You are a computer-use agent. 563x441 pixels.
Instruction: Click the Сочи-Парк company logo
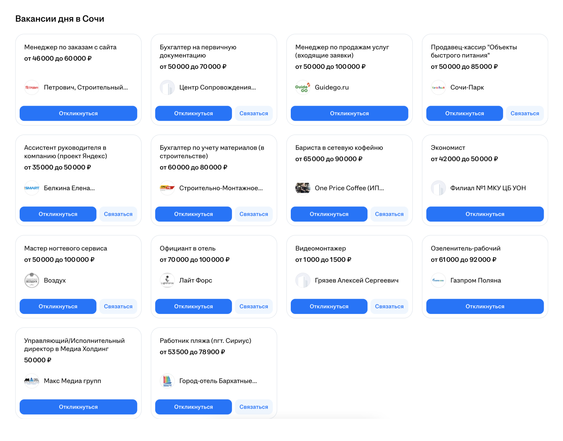(x=438, y=87)
